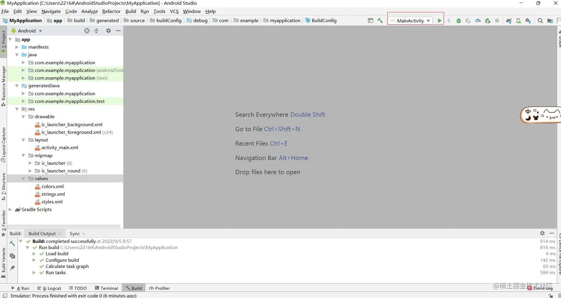Open the Analyze menu
The height and width of the screenshot is (298, 561).
pyautogui.click(x=89, y=12)
